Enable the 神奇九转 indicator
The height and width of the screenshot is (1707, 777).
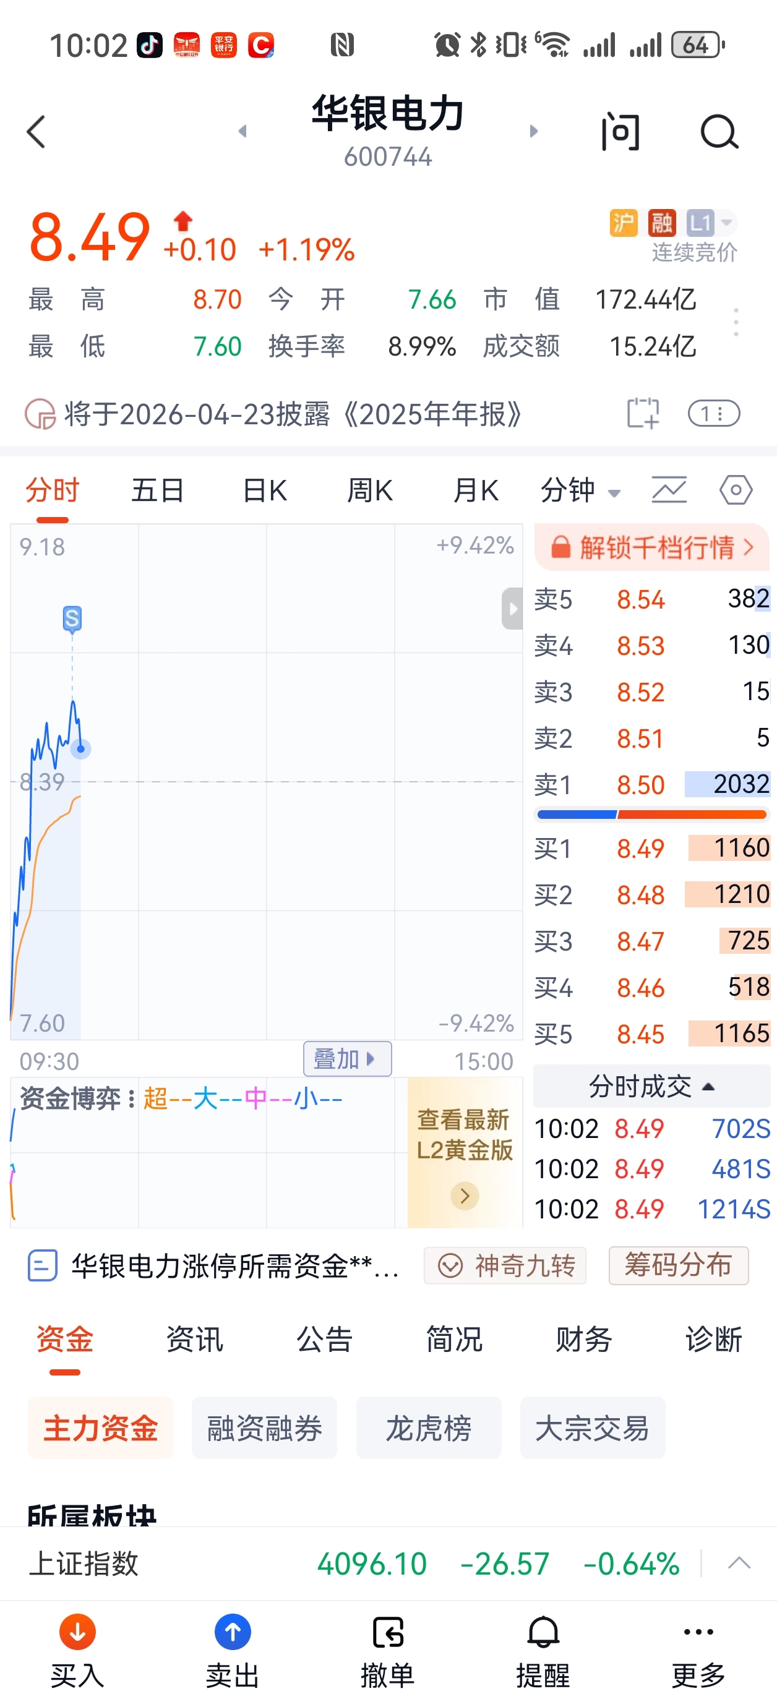click(505, 1265)
